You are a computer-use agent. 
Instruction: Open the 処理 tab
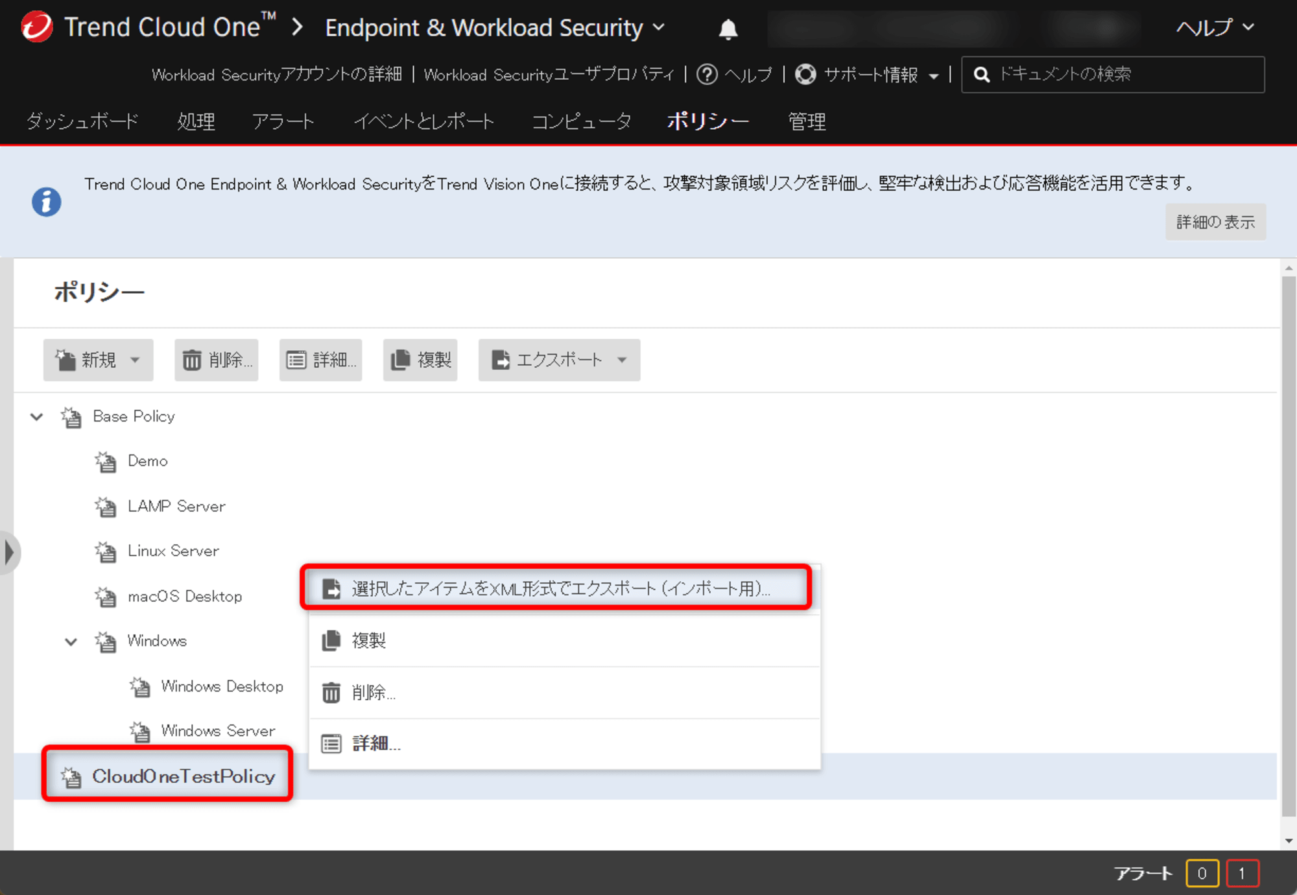point(196,121)
